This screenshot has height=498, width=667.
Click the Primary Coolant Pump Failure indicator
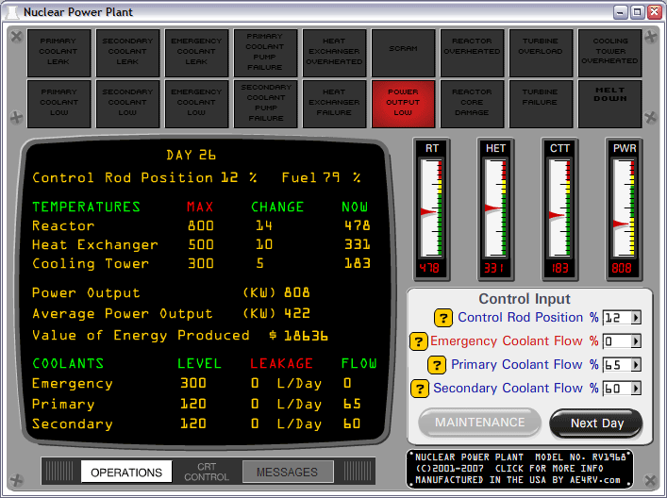[265, 53]
